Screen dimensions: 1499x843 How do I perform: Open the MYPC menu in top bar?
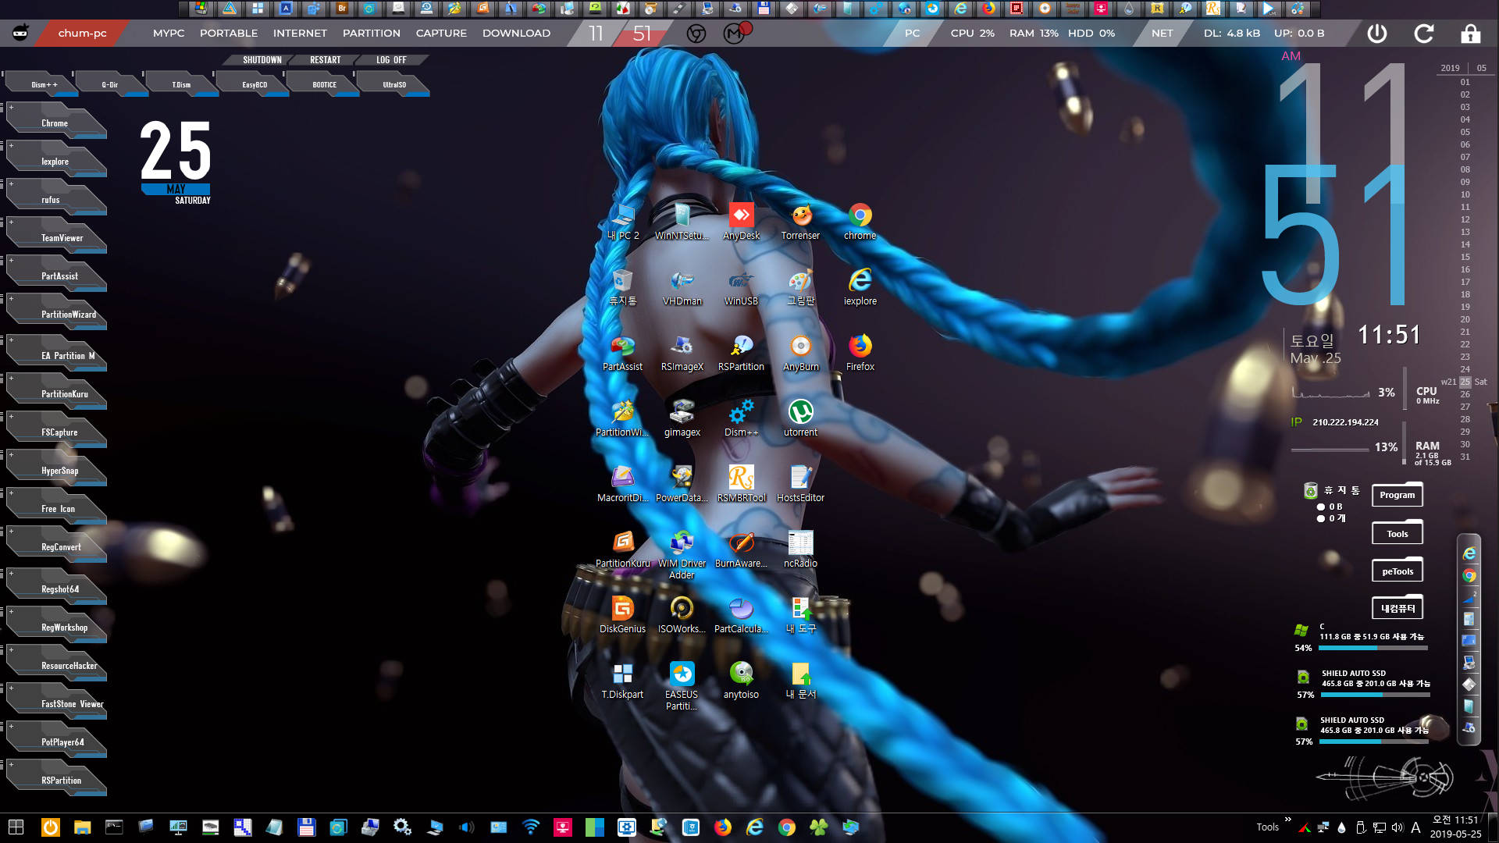click(169, 34)
